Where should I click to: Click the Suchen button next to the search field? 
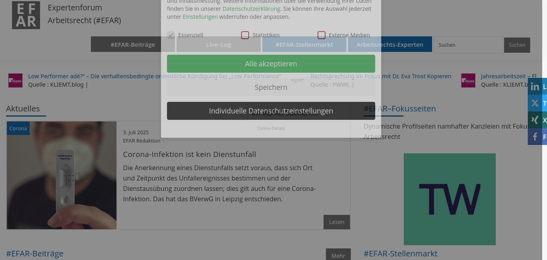pyautogui.click(x=517, y=45)
